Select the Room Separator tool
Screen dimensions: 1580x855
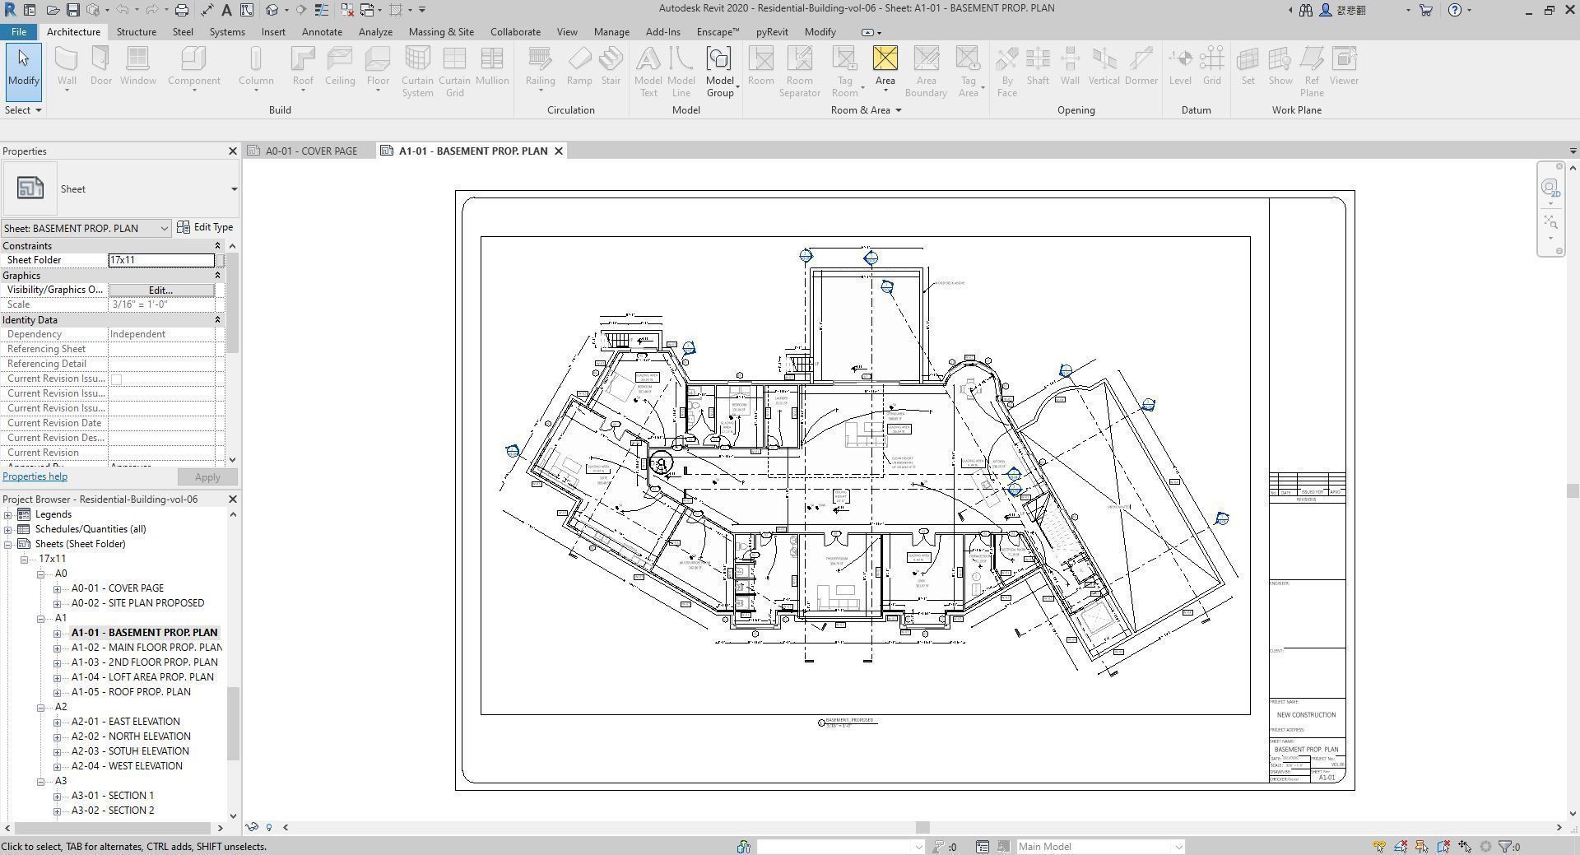[x=799, y=72]
